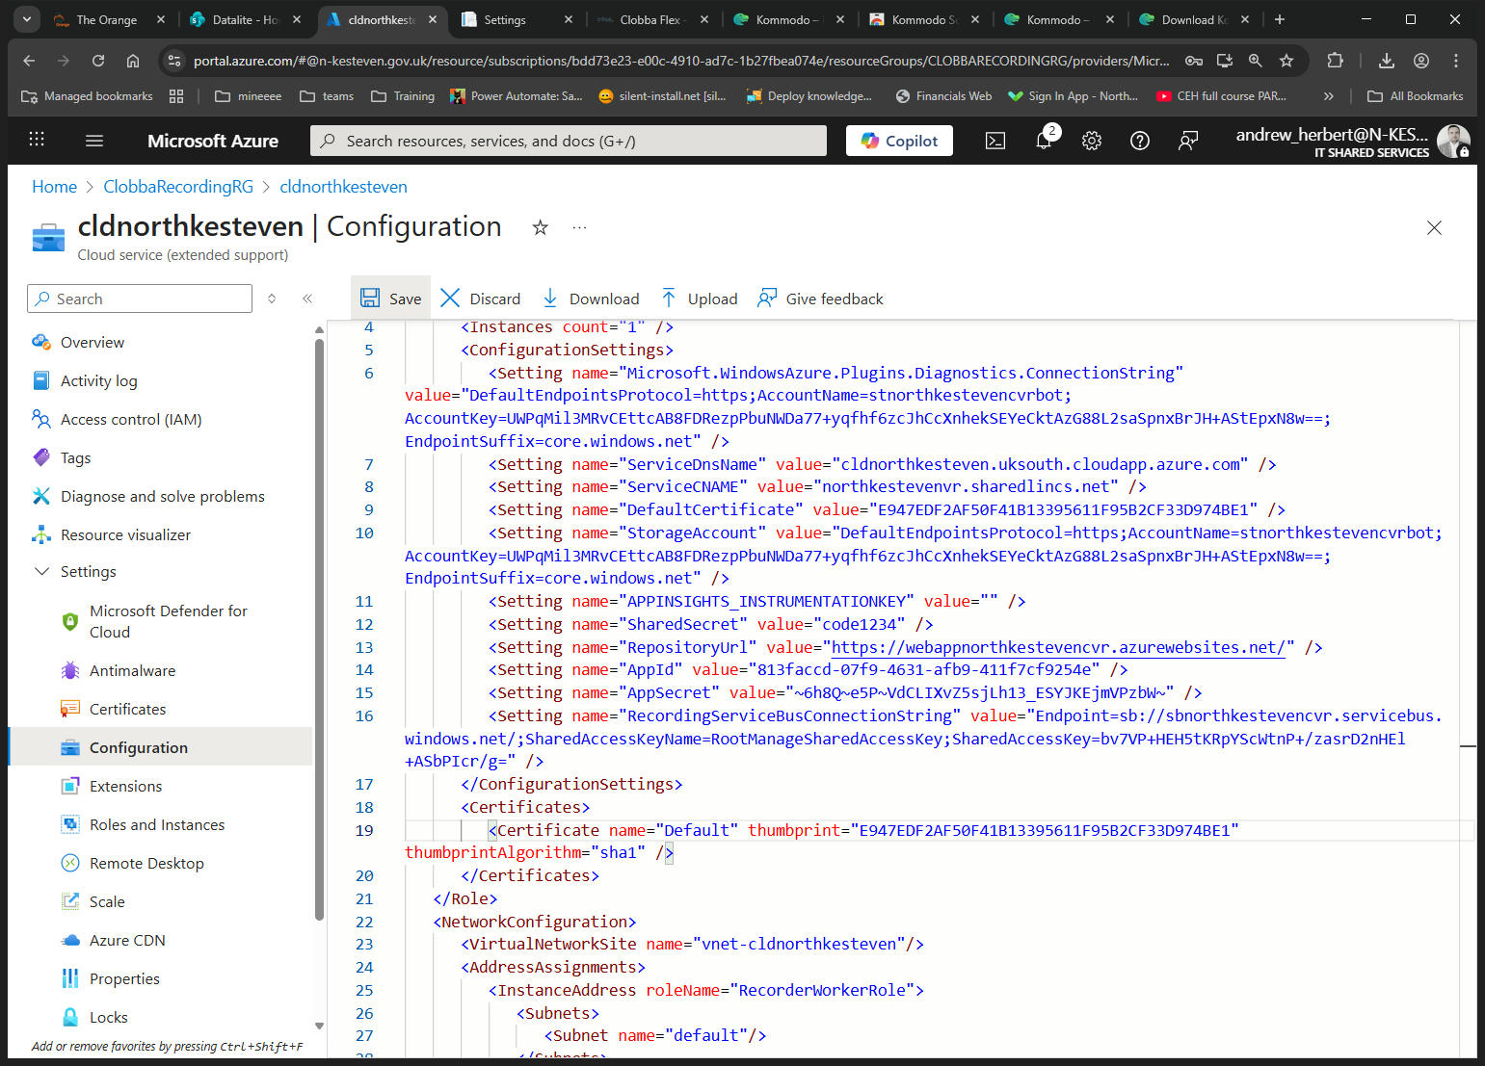Open a new browser tab
The width and height of the screenshot is (1485, 1066).
[x=1280, y=19]
